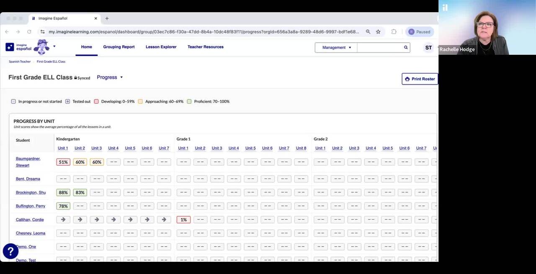
Task: Click the browser back arrow
Action: [x=7, y=32]
